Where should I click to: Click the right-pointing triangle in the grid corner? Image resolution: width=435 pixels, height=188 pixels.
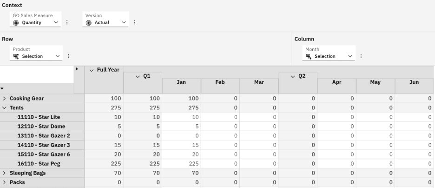click(x=77, y=69)
